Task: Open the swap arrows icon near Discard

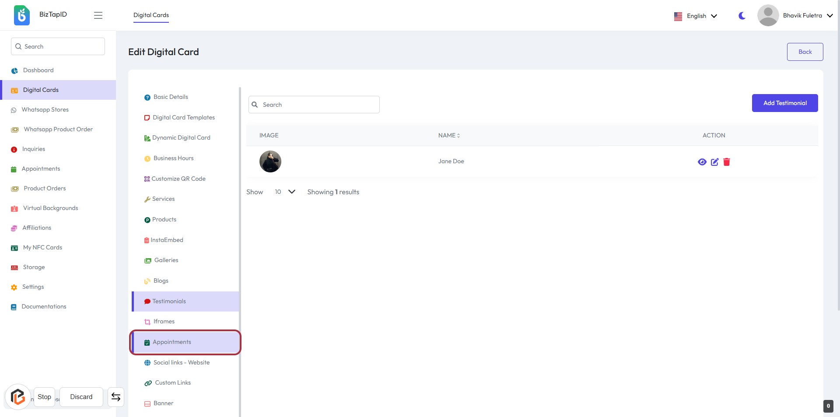Action: (116, 397)
